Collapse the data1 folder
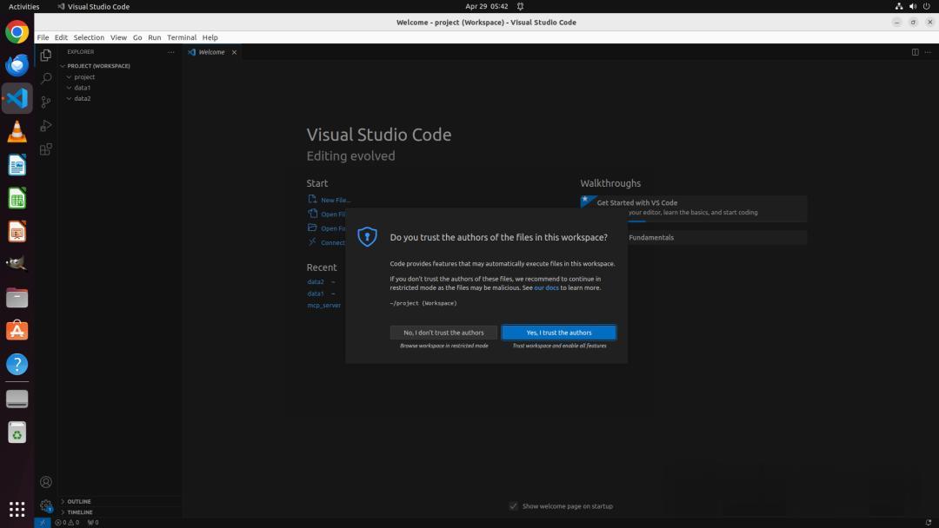This screenshot has height=528, width=939. click(120, 88)
